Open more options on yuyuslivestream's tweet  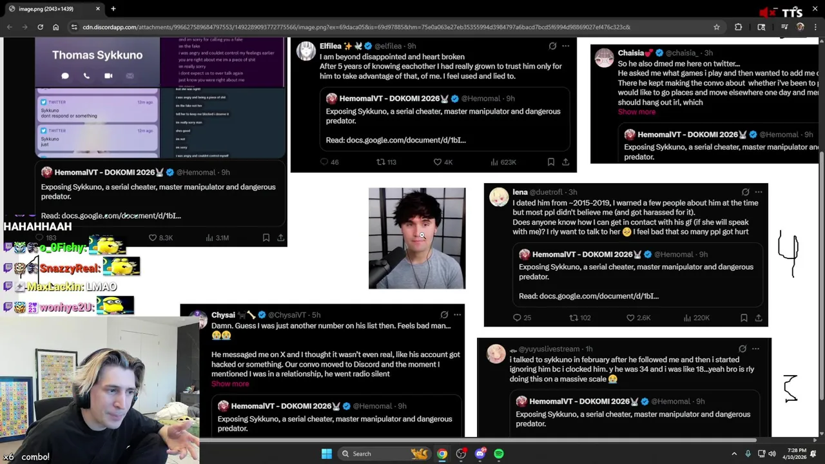click(x=755, y=349)
